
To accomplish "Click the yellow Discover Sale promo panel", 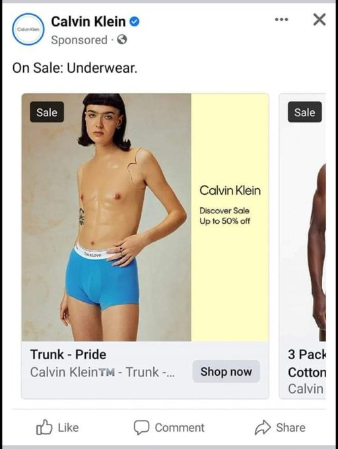I will (230, 217).
